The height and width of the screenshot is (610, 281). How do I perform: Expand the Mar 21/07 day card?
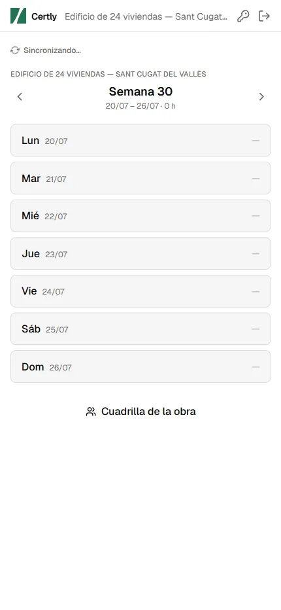(x=140, y=178)
